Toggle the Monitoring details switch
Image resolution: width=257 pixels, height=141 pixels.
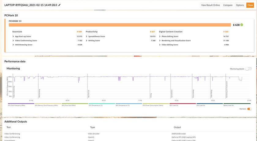(x=248, y=69)
